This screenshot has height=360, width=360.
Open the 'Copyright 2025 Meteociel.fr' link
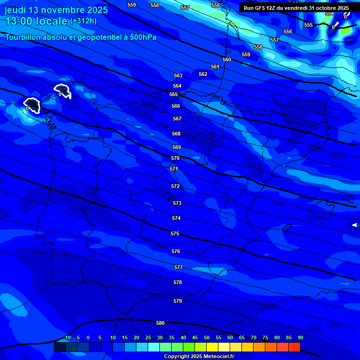click(199, 356)
